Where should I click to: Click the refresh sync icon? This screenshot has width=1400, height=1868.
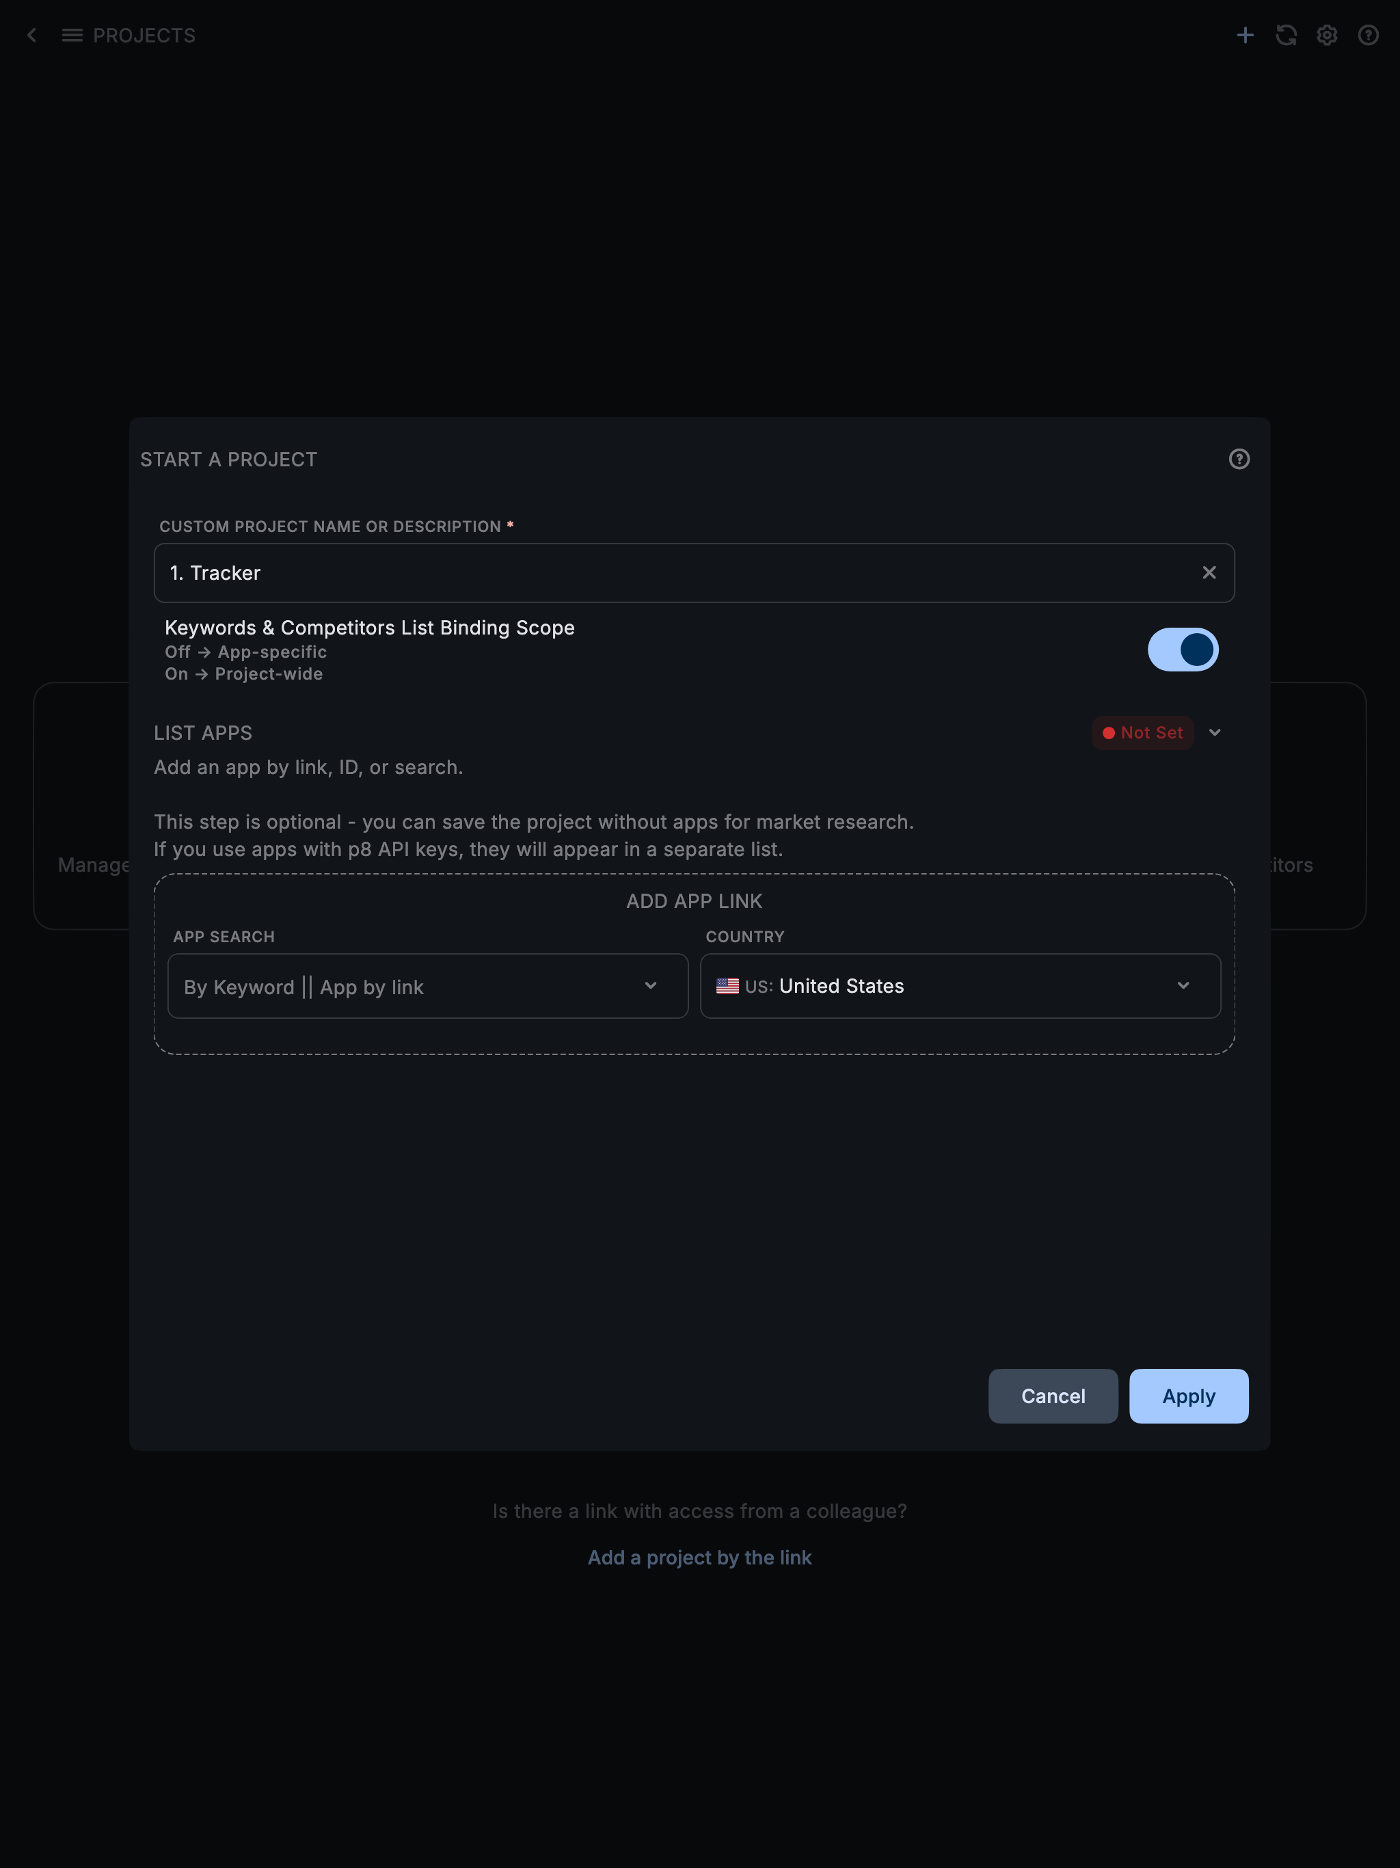click(x=1286, y=36)
